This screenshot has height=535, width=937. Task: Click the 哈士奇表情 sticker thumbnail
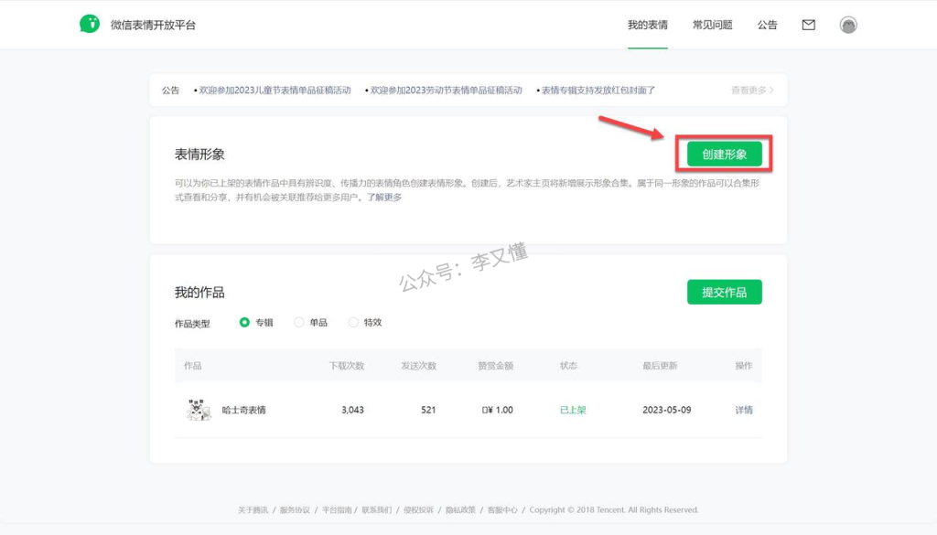(x=199, y=410)
